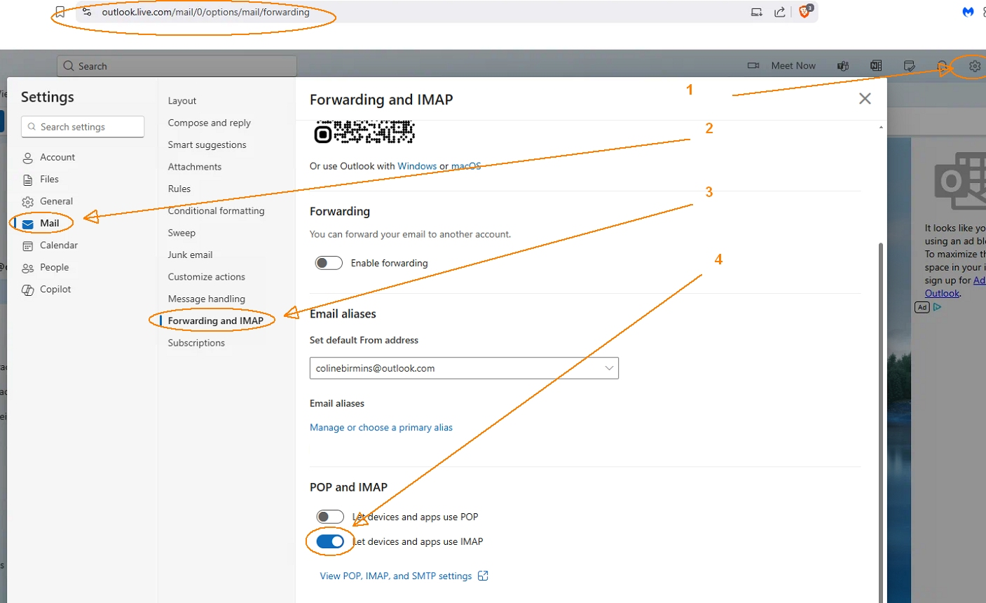Click the Mail envelope icon in Settings
This screenshot has height=603, width=986.
pos(28,224)
